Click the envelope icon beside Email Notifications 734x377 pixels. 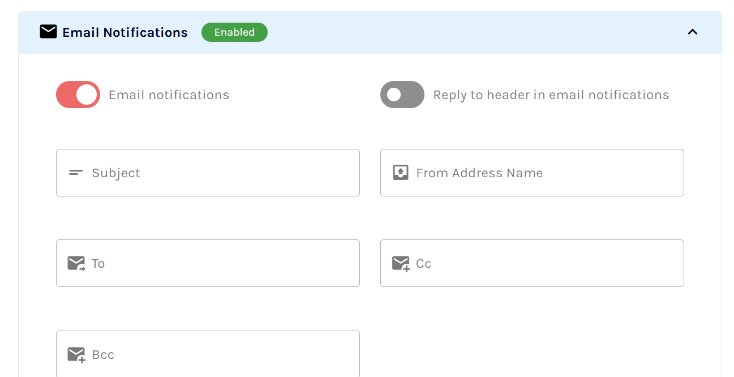coord(48,32)
